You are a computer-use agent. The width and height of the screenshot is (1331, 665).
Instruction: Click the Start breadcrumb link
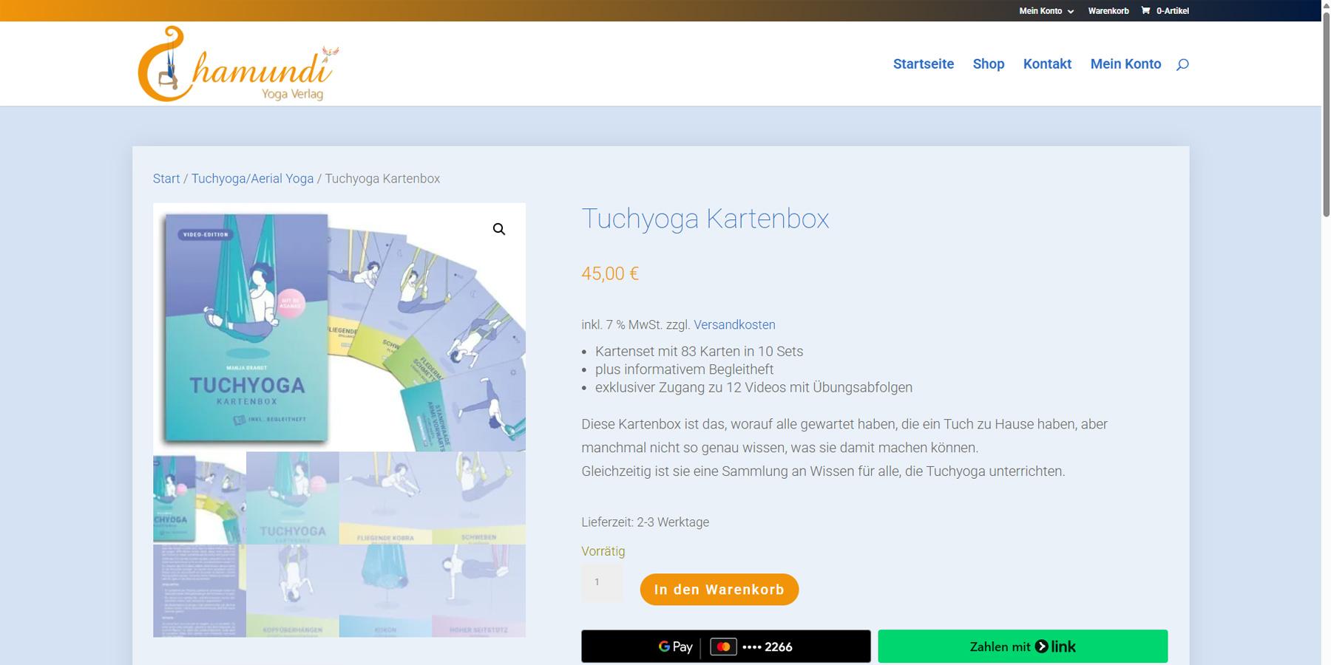pos(166,179)
